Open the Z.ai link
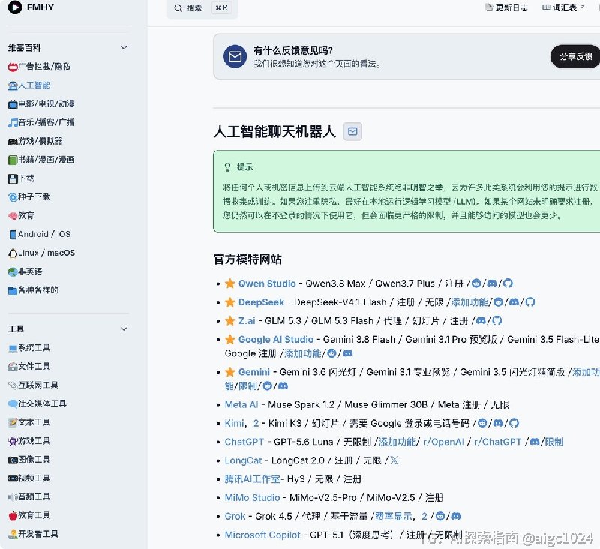This screenshot has height=549, width=600. pos(247,320)
